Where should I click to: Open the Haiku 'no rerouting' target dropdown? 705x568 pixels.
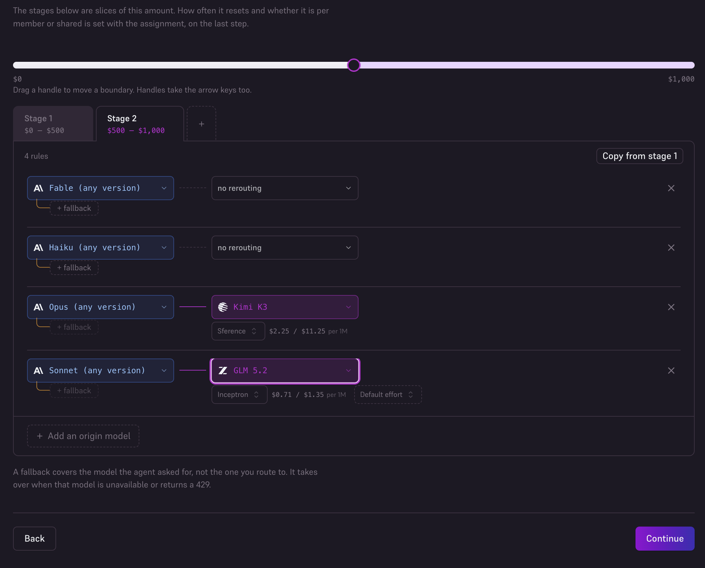pyautogui.click(x=285, y=248)
